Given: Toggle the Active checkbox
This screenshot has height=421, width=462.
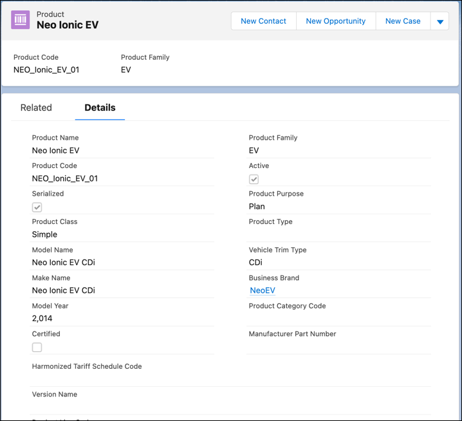Looking at the screenshot, I should 254,179.
